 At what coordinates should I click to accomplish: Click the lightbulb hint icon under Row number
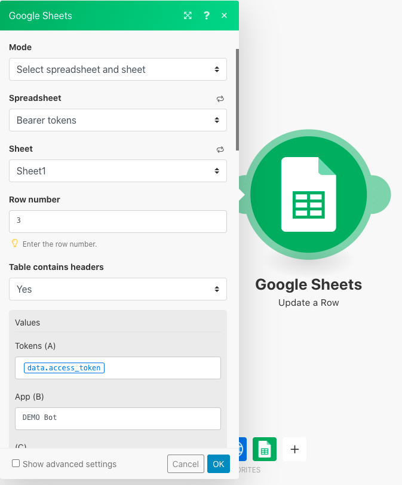[14, 243]
